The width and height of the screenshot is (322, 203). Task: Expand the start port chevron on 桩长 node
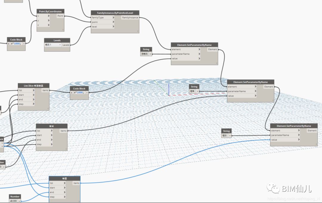coord(51,135)
